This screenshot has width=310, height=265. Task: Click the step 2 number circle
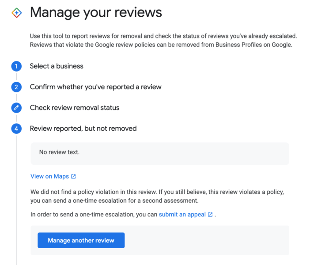pos(16,87)
